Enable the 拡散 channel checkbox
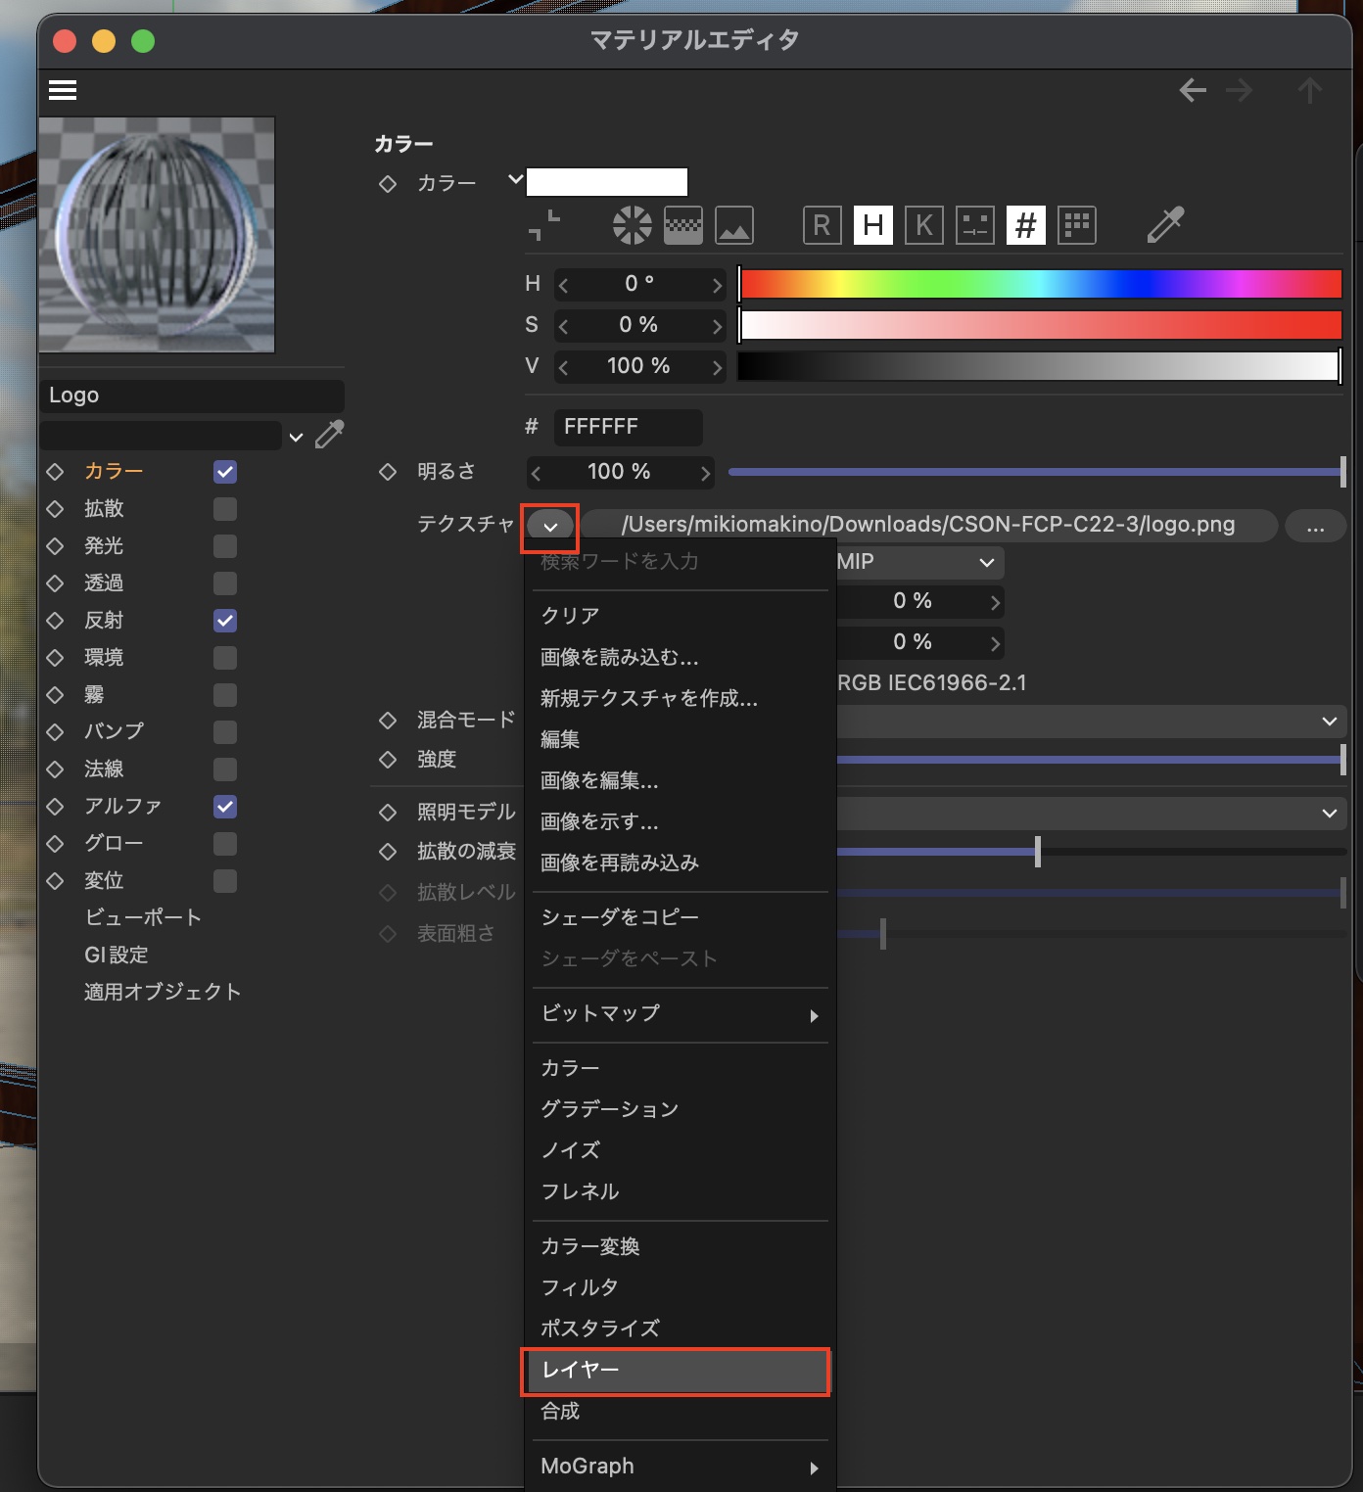This screenshot has height=1492, width=1363. pos(225,509)
